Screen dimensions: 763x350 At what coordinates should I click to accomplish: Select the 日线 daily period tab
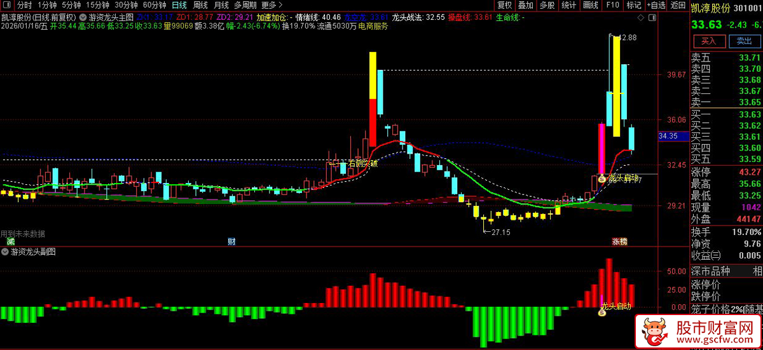pos(179,5)
